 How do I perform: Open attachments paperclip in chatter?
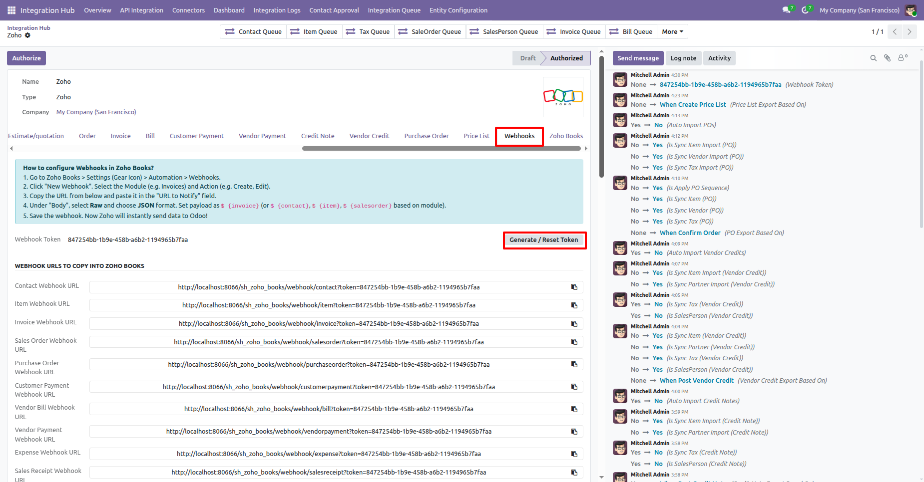888,58
